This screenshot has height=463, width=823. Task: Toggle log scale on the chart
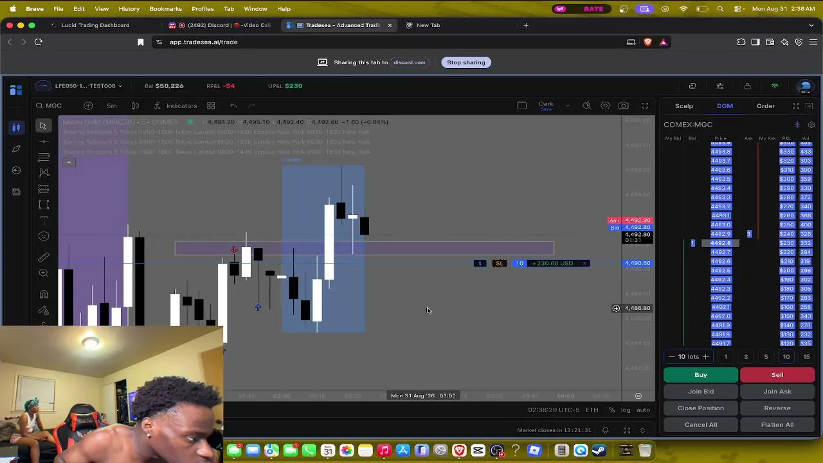[626, 410]
